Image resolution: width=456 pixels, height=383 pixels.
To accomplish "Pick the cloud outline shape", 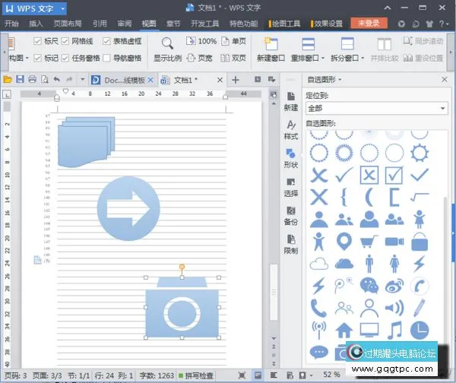I will click(x=319, y=264).
